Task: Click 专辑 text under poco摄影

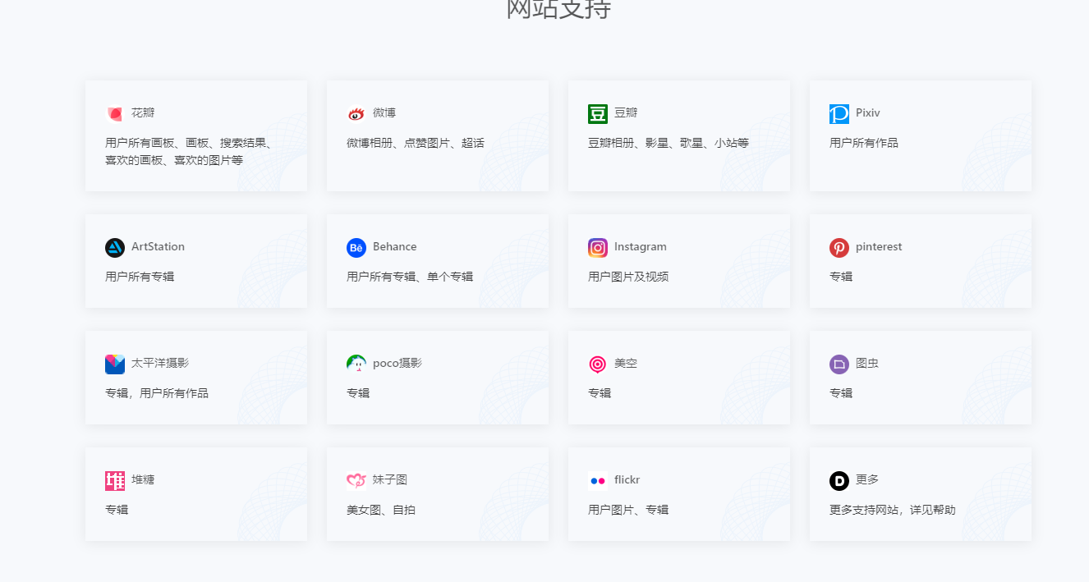Action: [358, 393]
